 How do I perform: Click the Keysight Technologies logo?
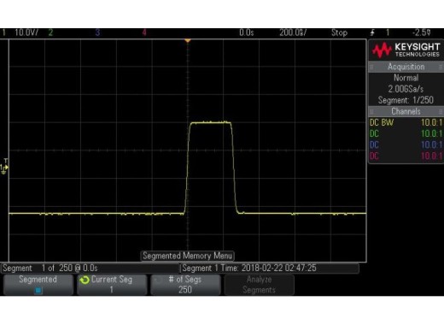click(x=406, y=50)
